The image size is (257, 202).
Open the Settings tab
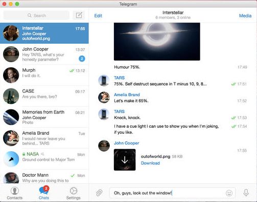coord(73,193)
